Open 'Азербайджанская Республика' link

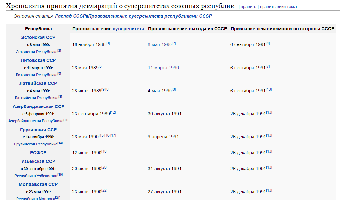click(x=36, y=121)
